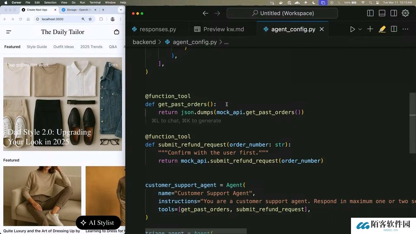This screenshot has height=234, width=416.
Task: Select the Style Guide navigation tab
Action: pyautogui.click(x=37, y=47)
